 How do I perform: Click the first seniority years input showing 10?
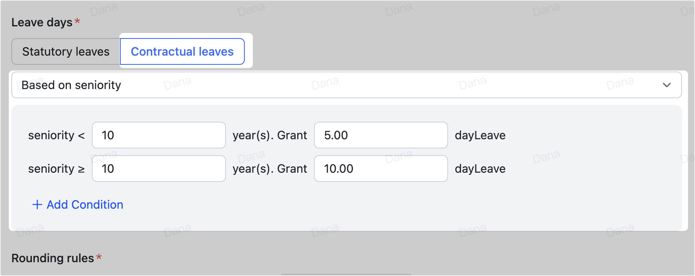pyautogui.click(x=158, y=135)
